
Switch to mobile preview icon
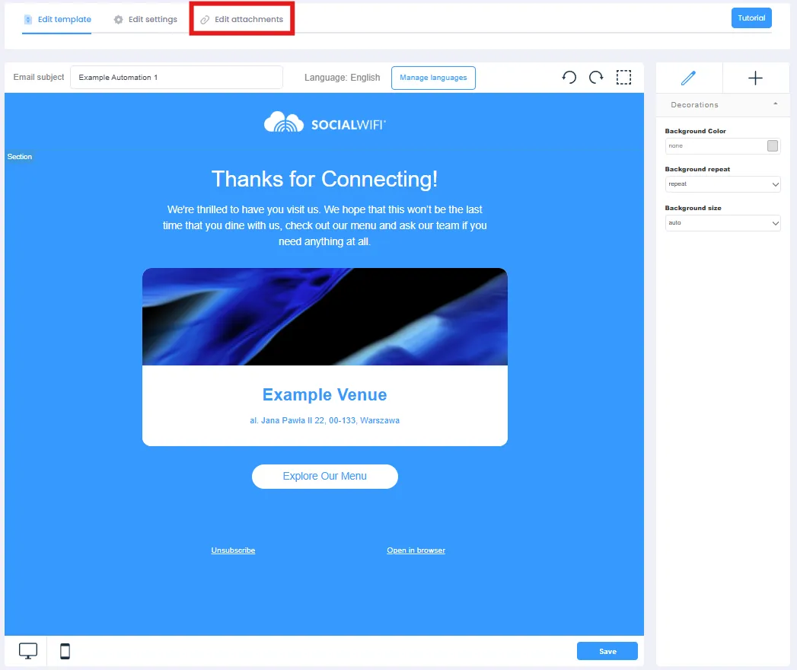tap(65, 651)
